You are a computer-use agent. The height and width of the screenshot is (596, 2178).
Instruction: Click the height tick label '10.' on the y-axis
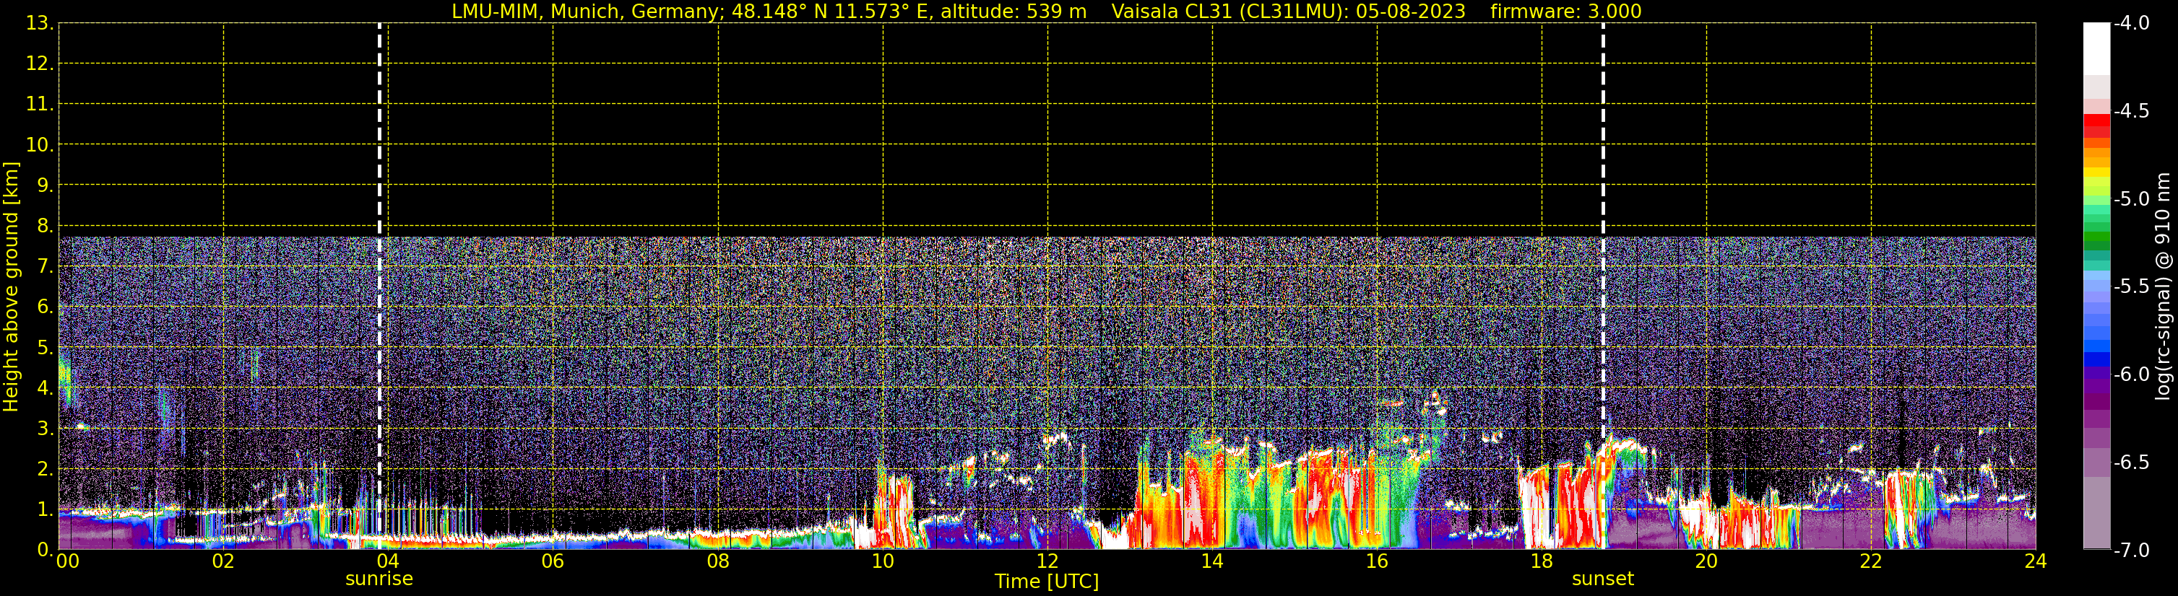point(40,145)
